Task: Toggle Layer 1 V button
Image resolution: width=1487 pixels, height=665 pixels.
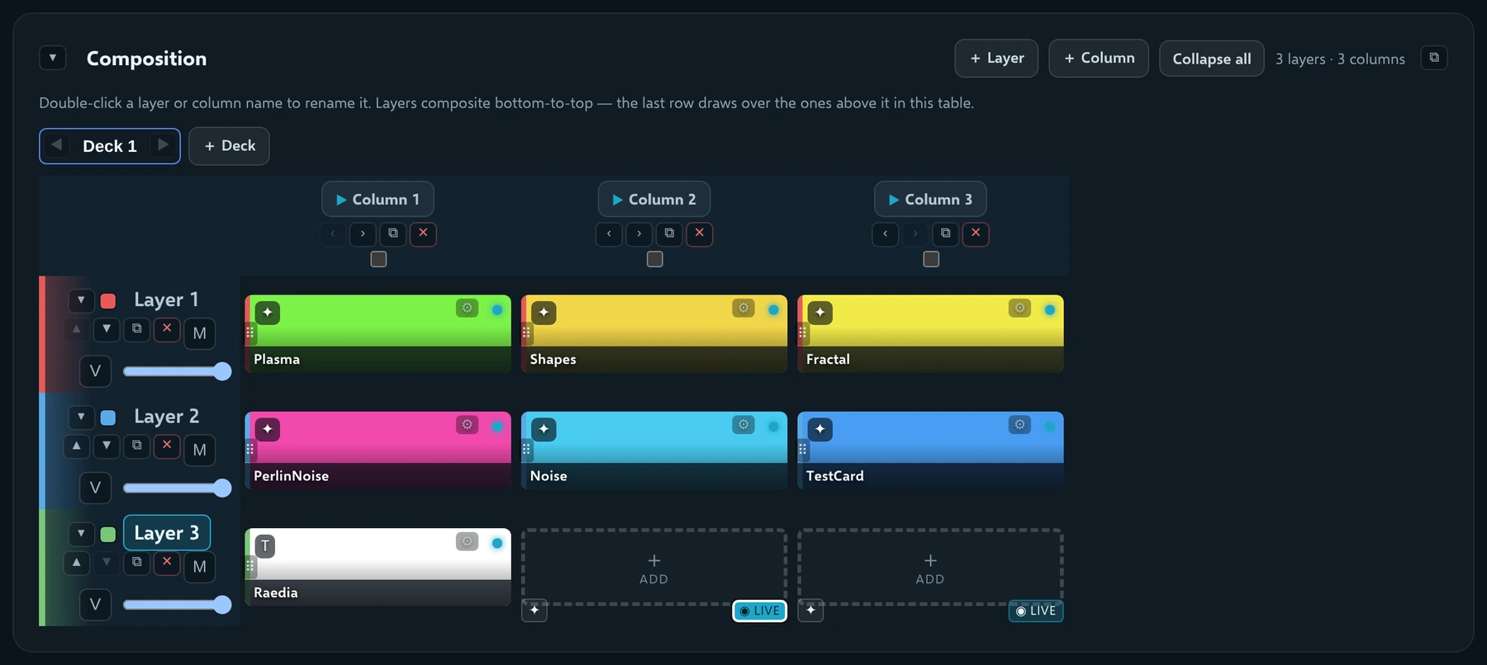Action: click(95, 371)
